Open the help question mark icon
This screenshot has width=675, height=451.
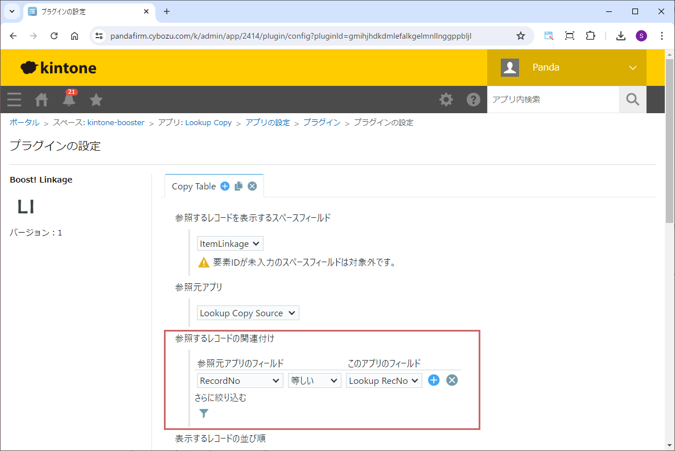(474, 100)
